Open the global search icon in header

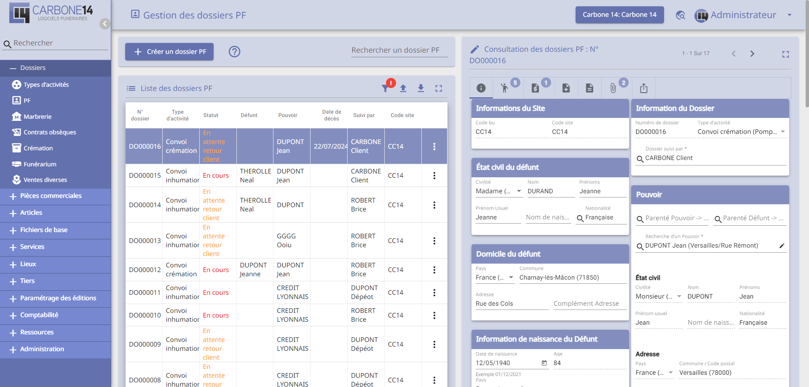click(x=680, y=16)
